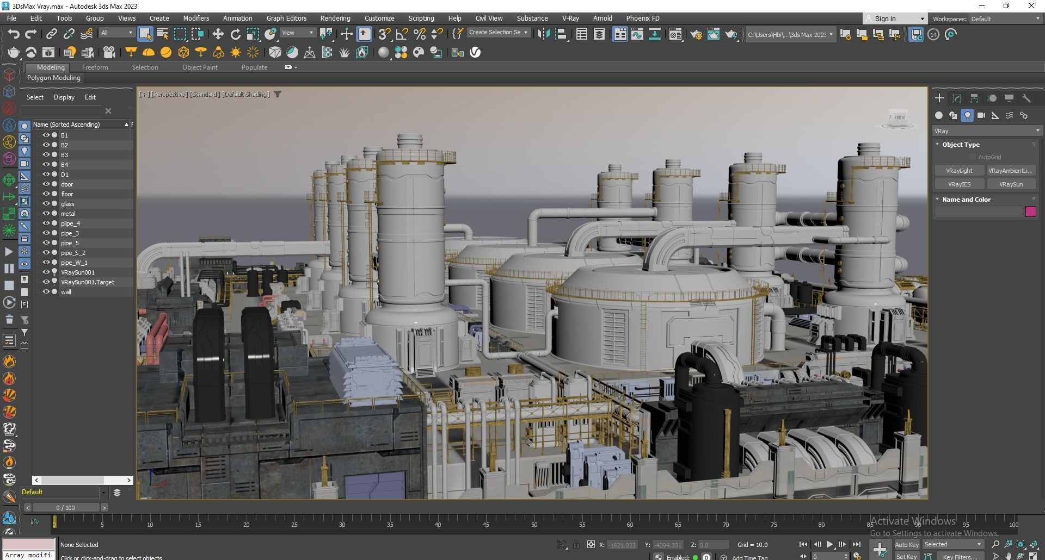
Task: Select the Helpers category icon
Action: pyautogui.click(x=995, y=115)
